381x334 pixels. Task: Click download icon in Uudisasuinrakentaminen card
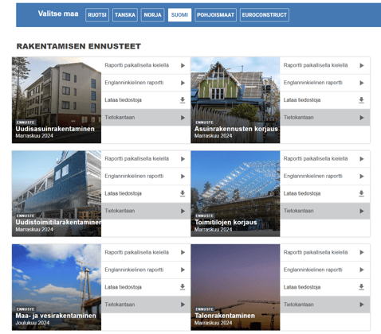[x=183, y=100]
